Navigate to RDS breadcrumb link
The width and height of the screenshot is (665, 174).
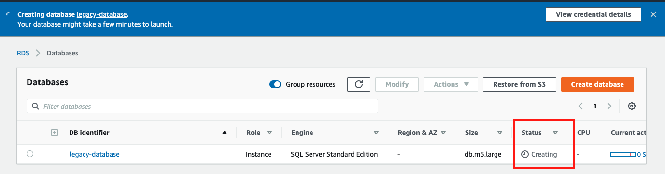(x=23, y=53)
